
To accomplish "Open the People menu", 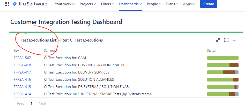I will click(x=154, y=4).
